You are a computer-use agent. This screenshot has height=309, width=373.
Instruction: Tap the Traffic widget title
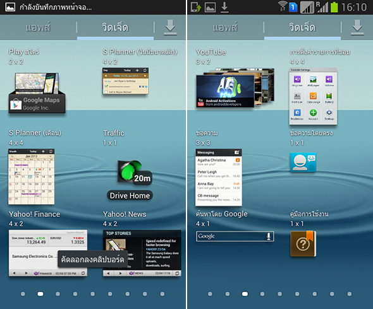tap(113, 133)
